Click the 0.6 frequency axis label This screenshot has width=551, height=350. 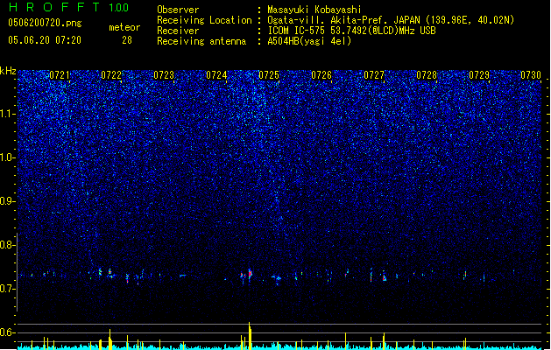point(8,332)
